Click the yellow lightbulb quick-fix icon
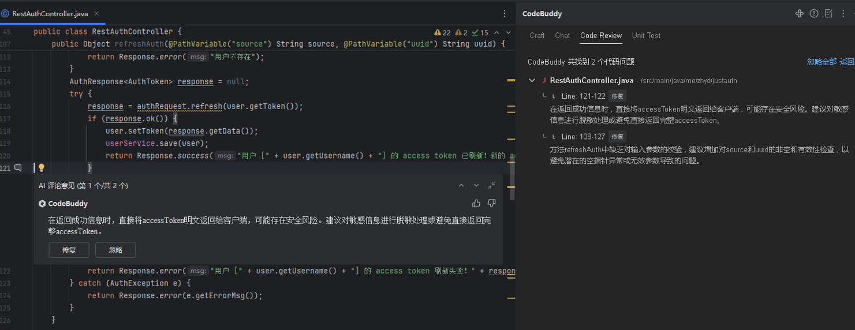The image size is (855, 330). pos(42,168)
